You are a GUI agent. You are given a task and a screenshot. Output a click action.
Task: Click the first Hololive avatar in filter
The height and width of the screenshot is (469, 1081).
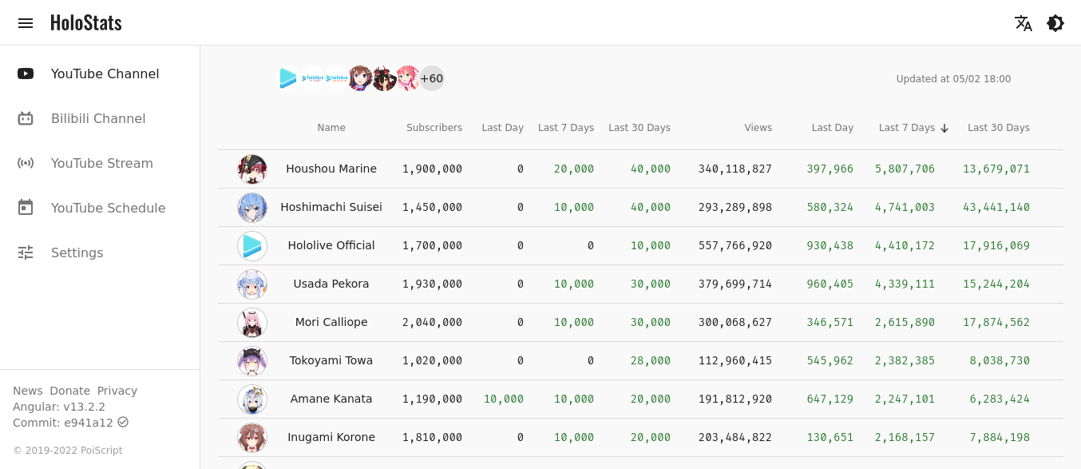coord(288,78)
